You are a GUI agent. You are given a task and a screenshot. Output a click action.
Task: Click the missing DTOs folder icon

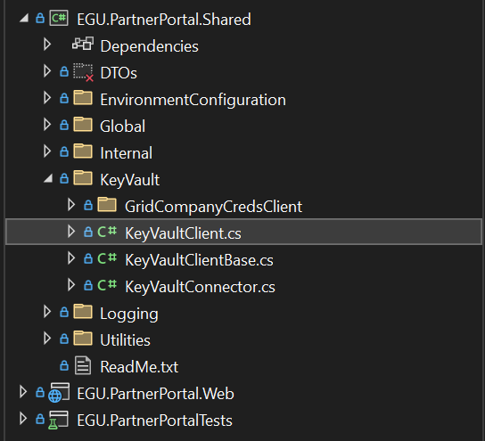click(x=83, y=72)
